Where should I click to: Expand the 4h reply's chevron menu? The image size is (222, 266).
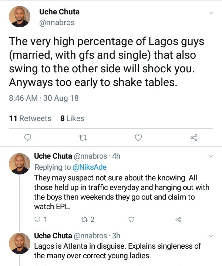pos(211,156)
